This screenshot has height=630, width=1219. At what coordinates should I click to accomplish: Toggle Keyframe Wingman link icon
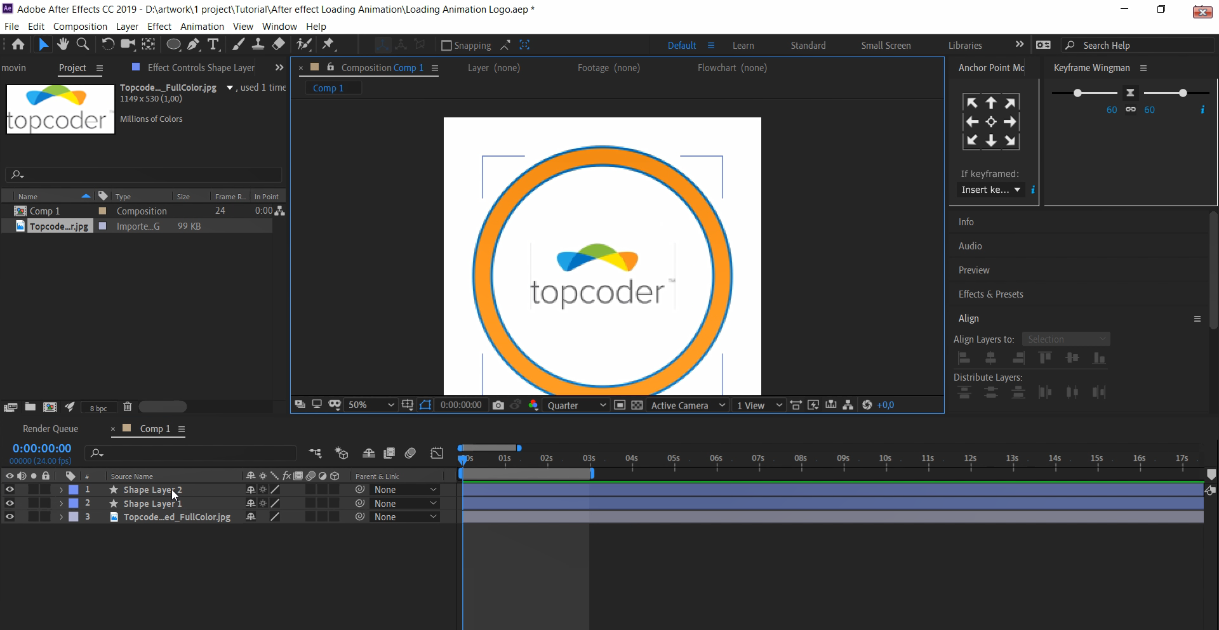tap(1131, 110)
